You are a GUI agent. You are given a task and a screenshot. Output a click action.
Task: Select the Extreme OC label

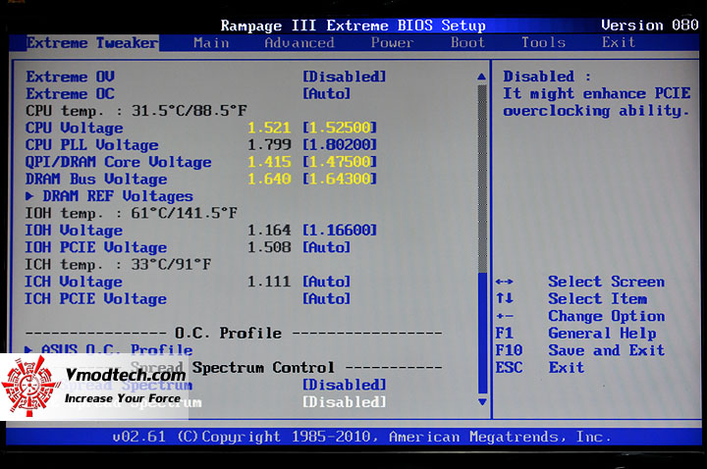click(71, 94)
